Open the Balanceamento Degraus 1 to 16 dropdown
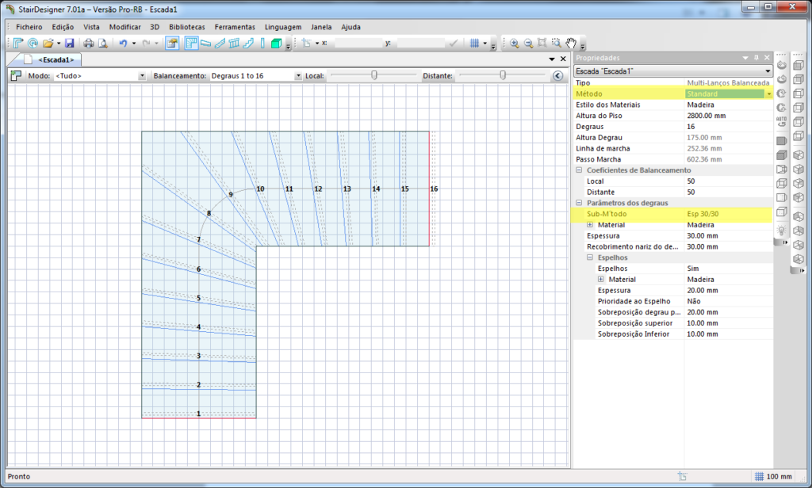This screenshot has width=812, height=488. coord(298,76)
